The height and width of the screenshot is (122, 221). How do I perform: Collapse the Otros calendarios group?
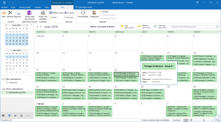point(2,89)
